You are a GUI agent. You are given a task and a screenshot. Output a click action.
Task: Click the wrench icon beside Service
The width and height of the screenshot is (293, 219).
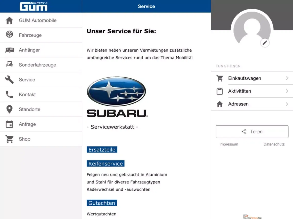[x=9, y=79]
